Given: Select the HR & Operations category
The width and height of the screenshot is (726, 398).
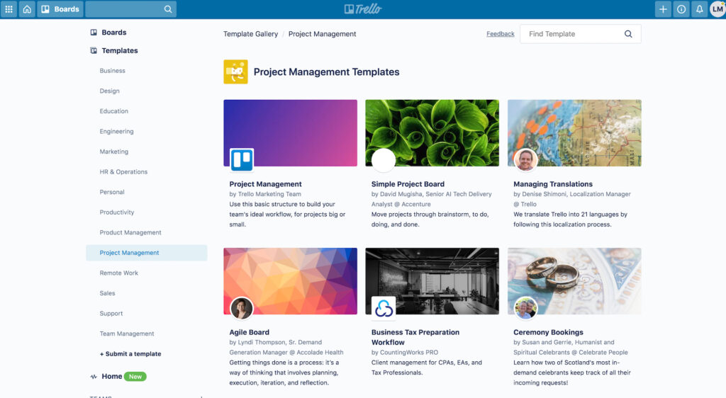Looking at the screenshot, I should click(123, 172).
